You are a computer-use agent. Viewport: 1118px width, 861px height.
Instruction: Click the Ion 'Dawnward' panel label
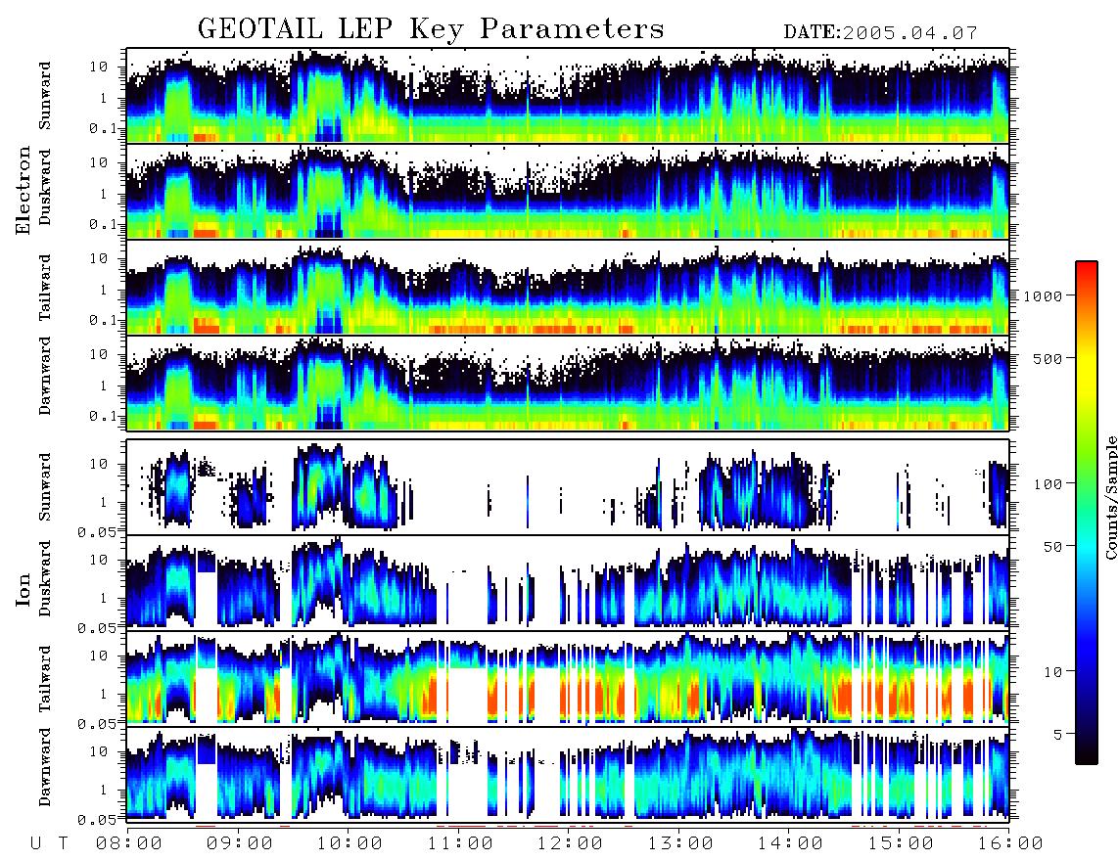[x=45, y=767]
